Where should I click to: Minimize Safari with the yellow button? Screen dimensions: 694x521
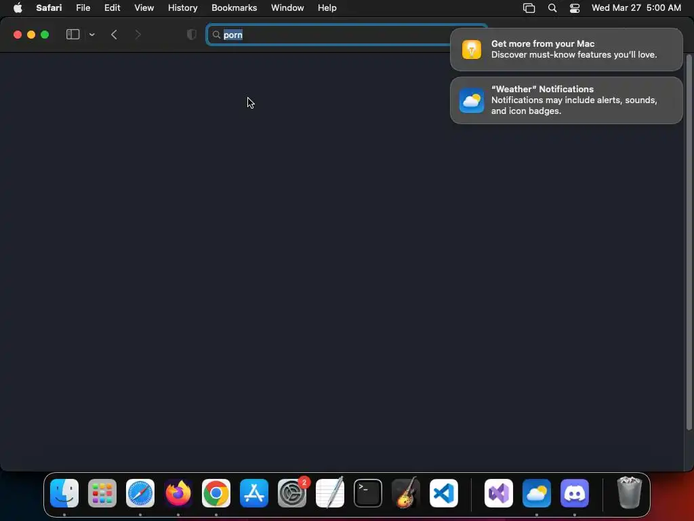pyautogui.click(x=31, y=35)
